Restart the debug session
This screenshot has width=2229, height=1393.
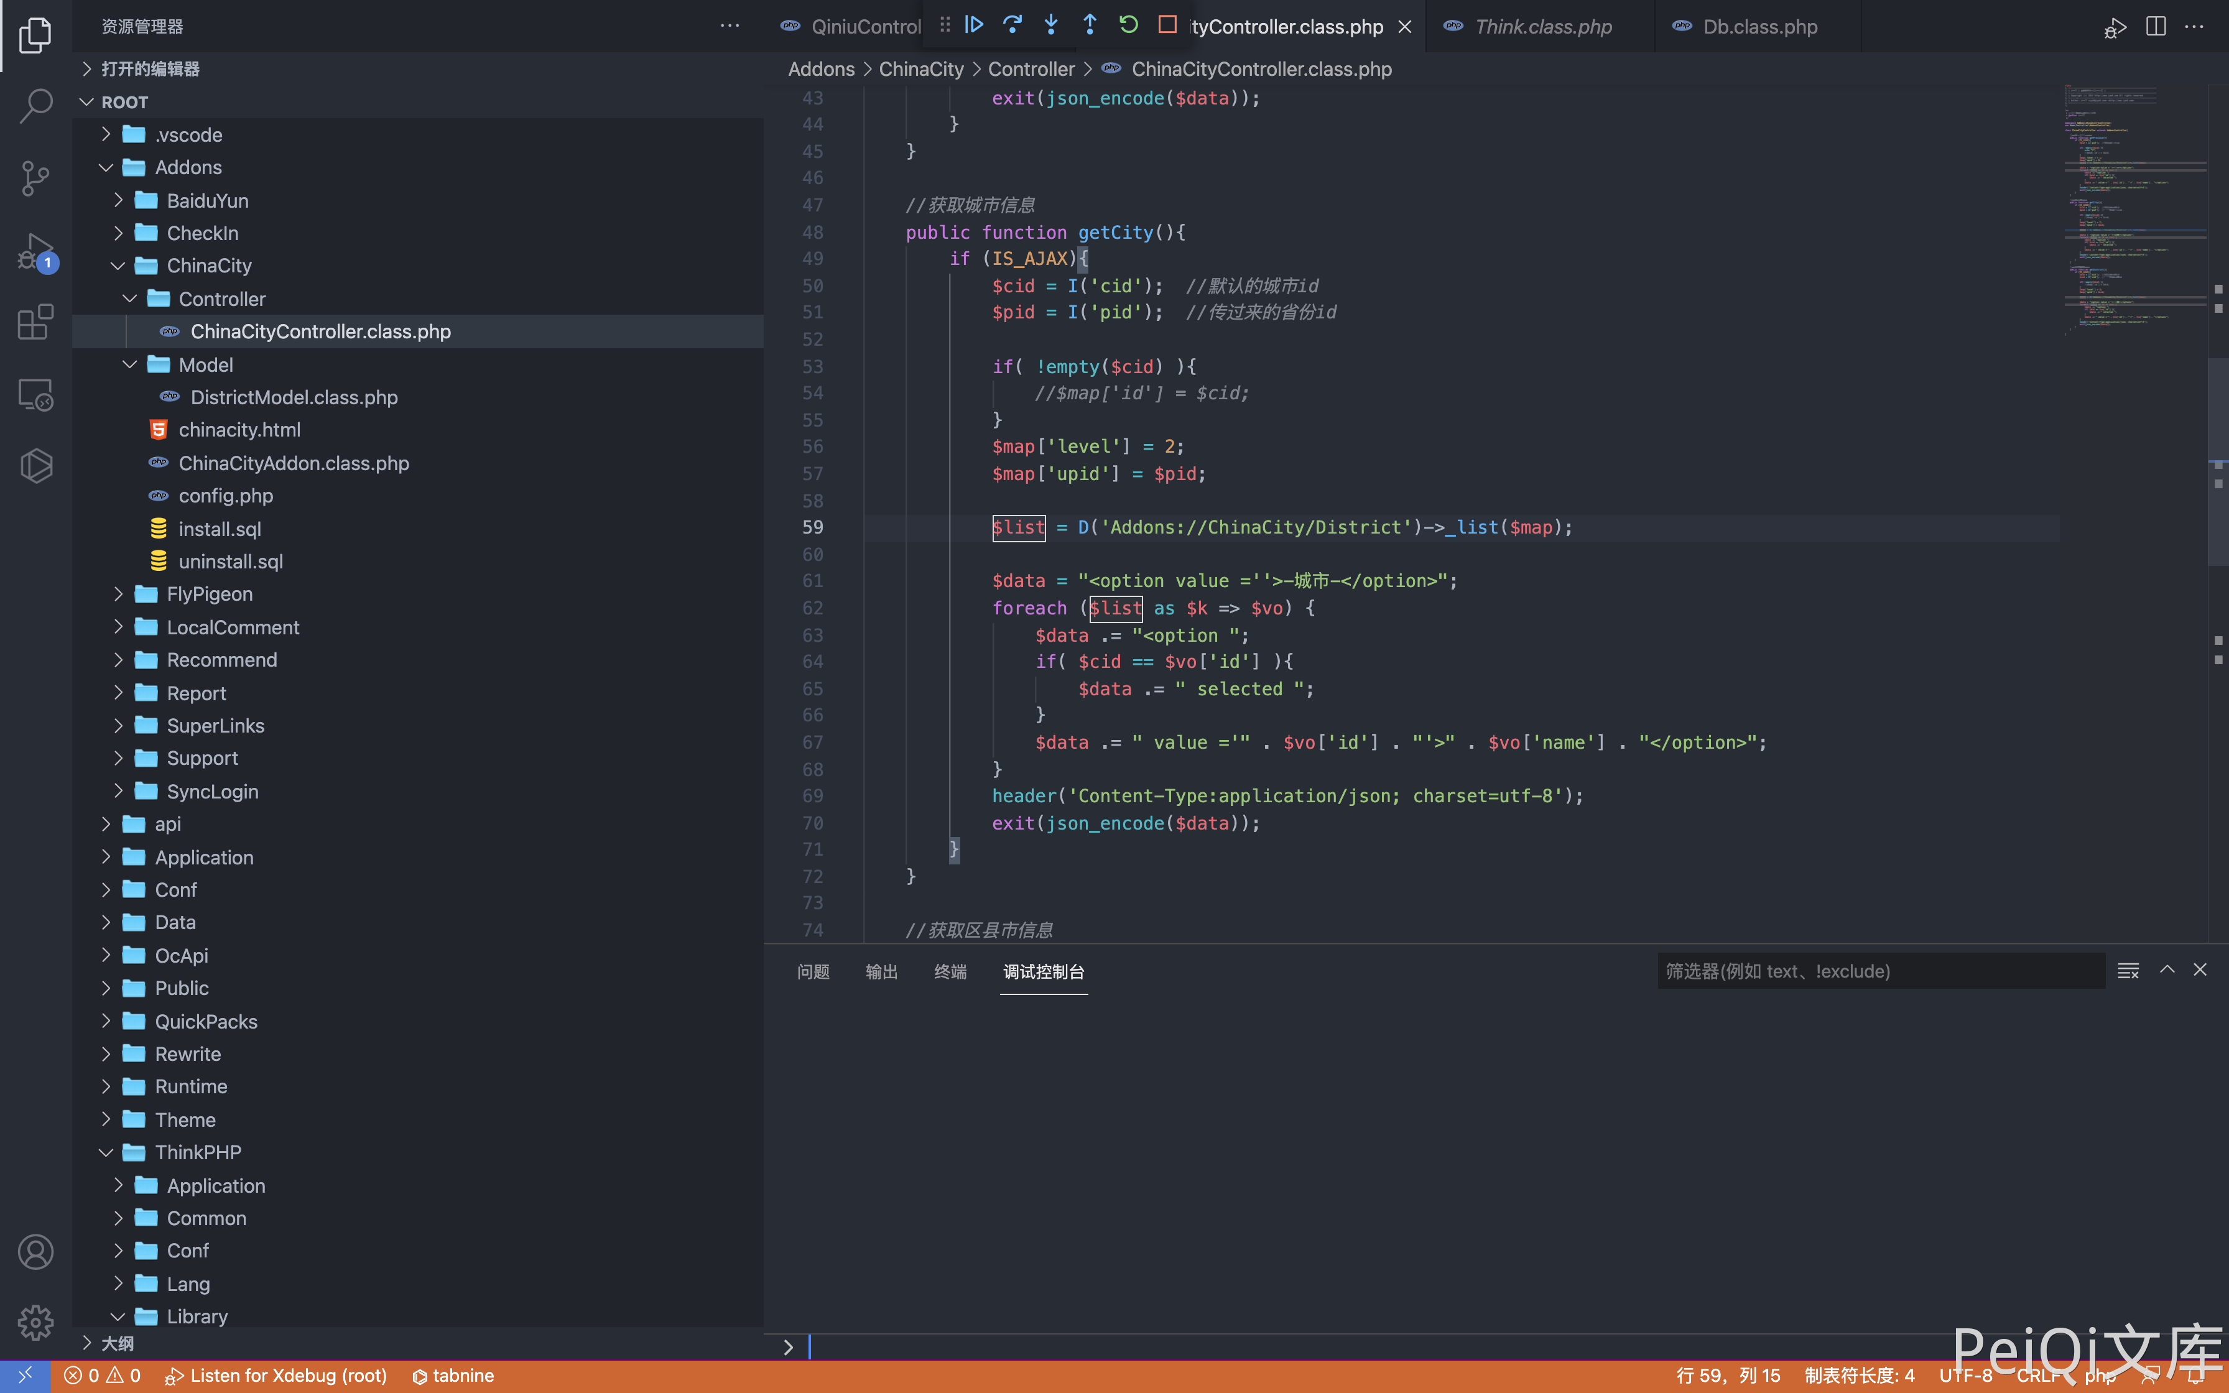pos(1128,25)
